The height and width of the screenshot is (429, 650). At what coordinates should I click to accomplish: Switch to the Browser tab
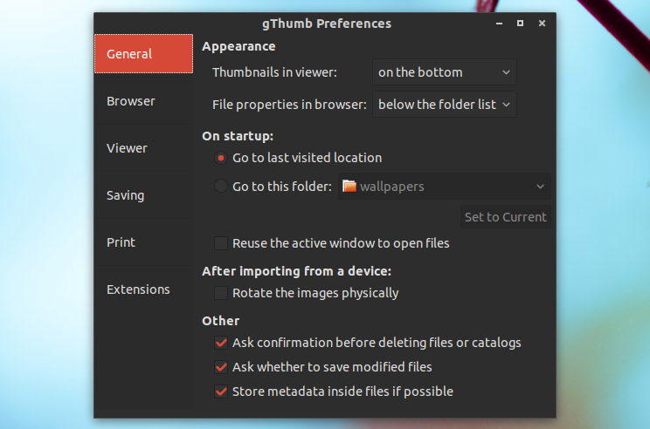131,101
